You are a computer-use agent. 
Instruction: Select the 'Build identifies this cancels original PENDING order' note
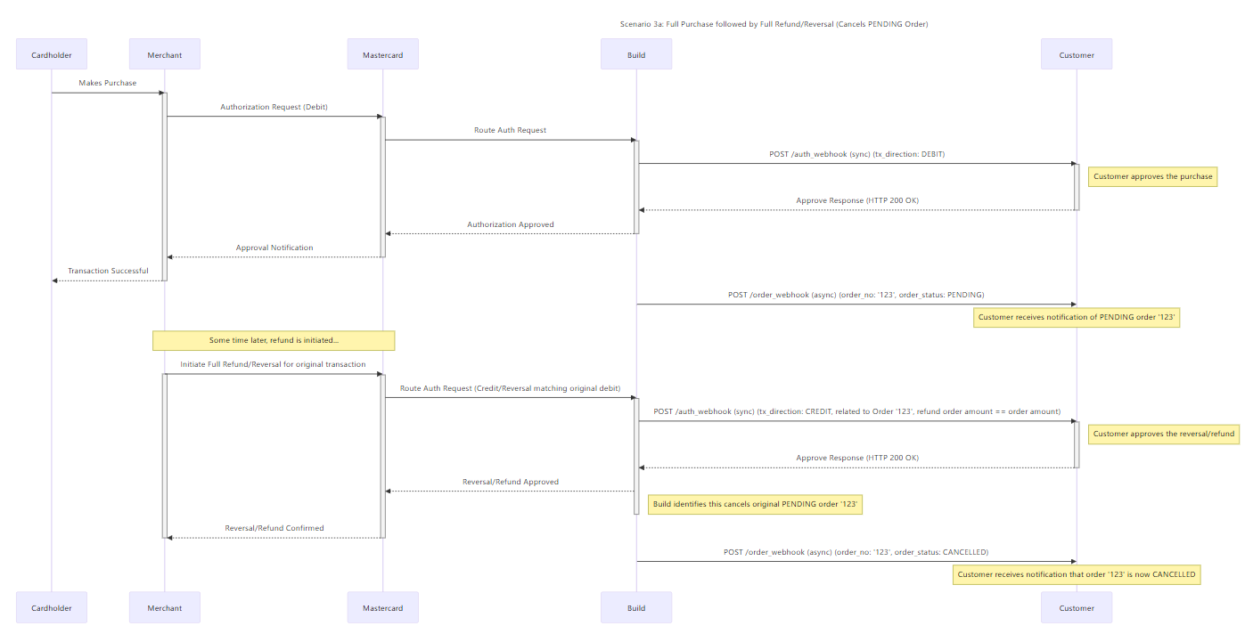(755, 504)
